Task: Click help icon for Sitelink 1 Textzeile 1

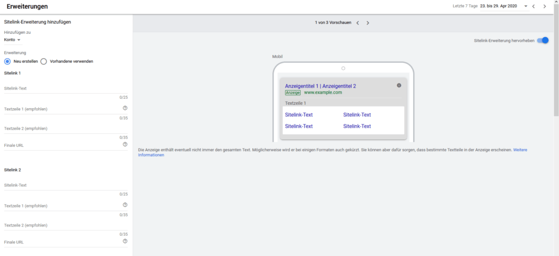Action: (125, 108)
